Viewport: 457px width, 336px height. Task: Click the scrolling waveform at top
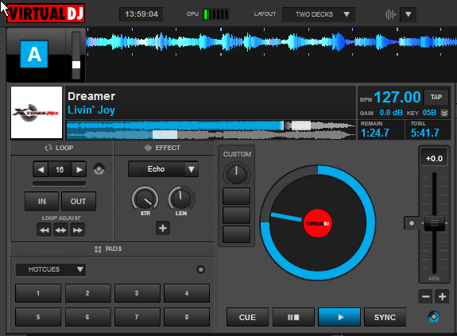pyautogui.click(x=271, y=42)
